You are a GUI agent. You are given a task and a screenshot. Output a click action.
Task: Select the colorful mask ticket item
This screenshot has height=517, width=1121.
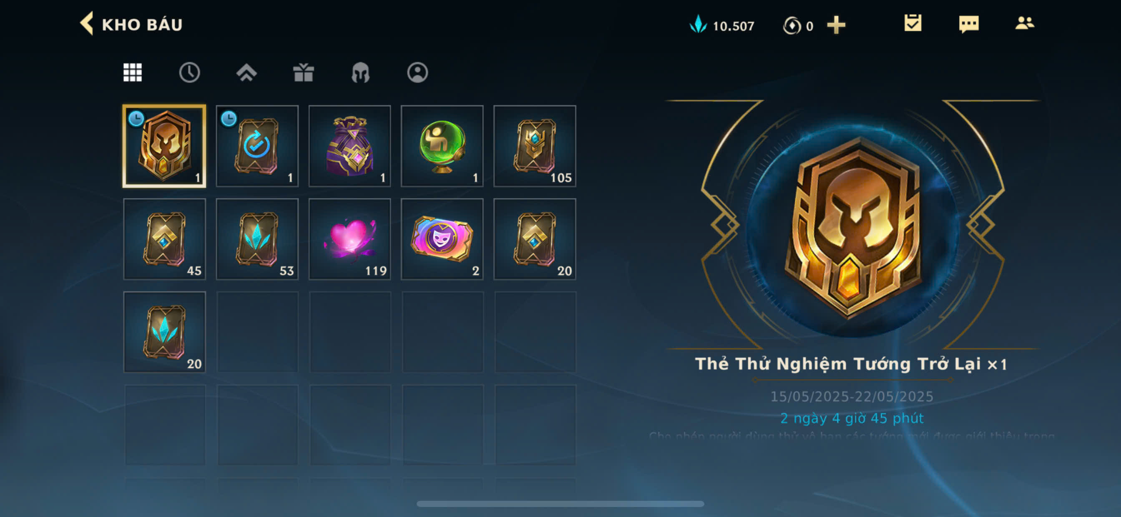point(442,239)
